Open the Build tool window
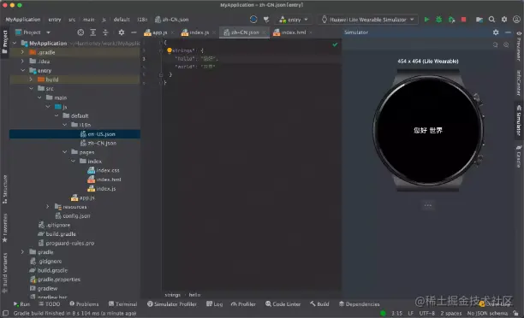The image size is (524, 318). coord(319,304)
